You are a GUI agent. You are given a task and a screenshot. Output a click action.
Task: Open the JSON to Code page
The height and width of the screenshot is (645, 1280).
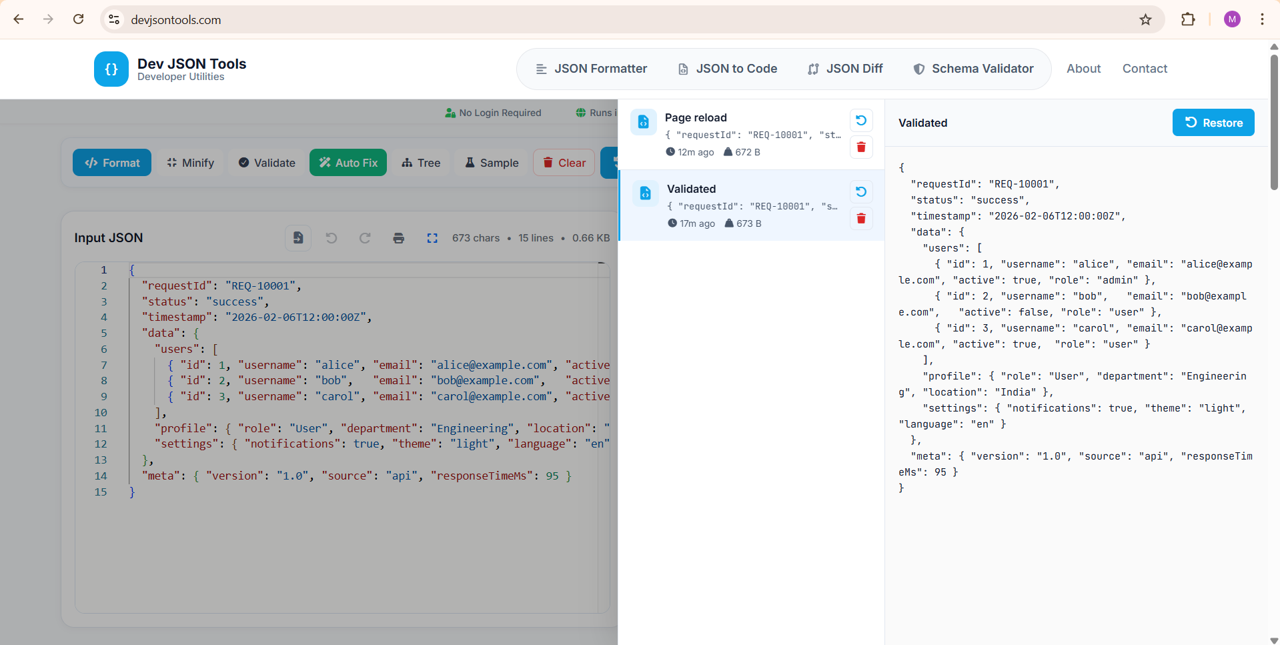coord(727,68)
